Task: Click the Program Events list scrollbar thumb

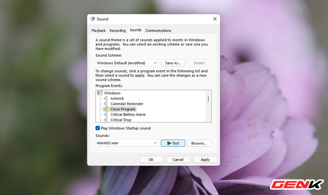Action: point(208,99)
